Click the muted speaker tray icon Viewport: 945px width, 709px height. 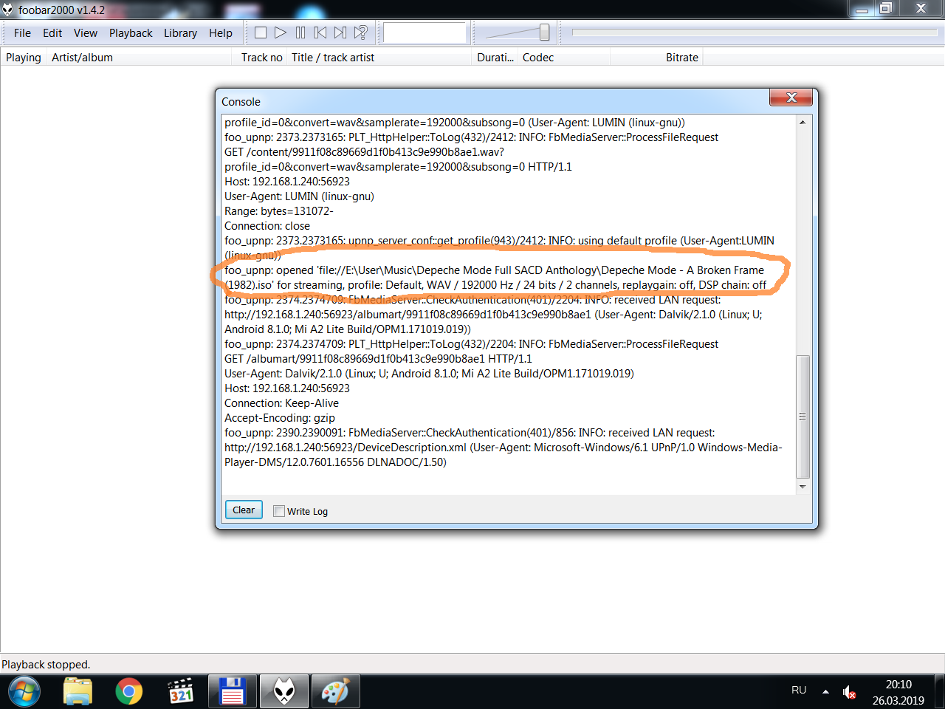click(849, 693)
